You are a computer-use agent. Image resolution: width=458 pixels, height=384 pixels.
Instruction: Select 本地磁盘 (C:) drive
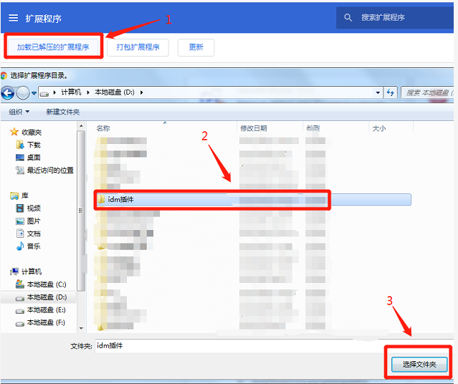tap(47, 284)
